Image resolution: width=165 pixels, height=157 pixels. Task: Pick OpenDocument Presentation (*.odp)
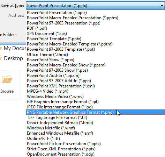(x=95, y=154)
